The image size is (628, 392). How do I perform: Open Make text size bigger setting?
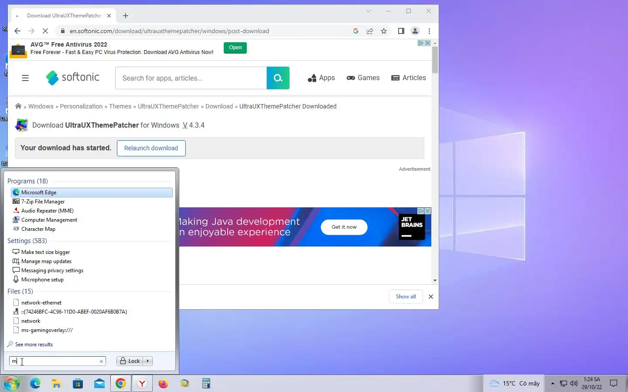92,252
